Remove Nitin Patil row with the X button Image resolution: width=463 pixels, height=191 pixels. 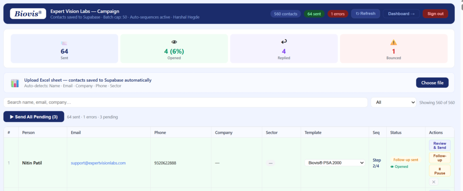(434, 182)
